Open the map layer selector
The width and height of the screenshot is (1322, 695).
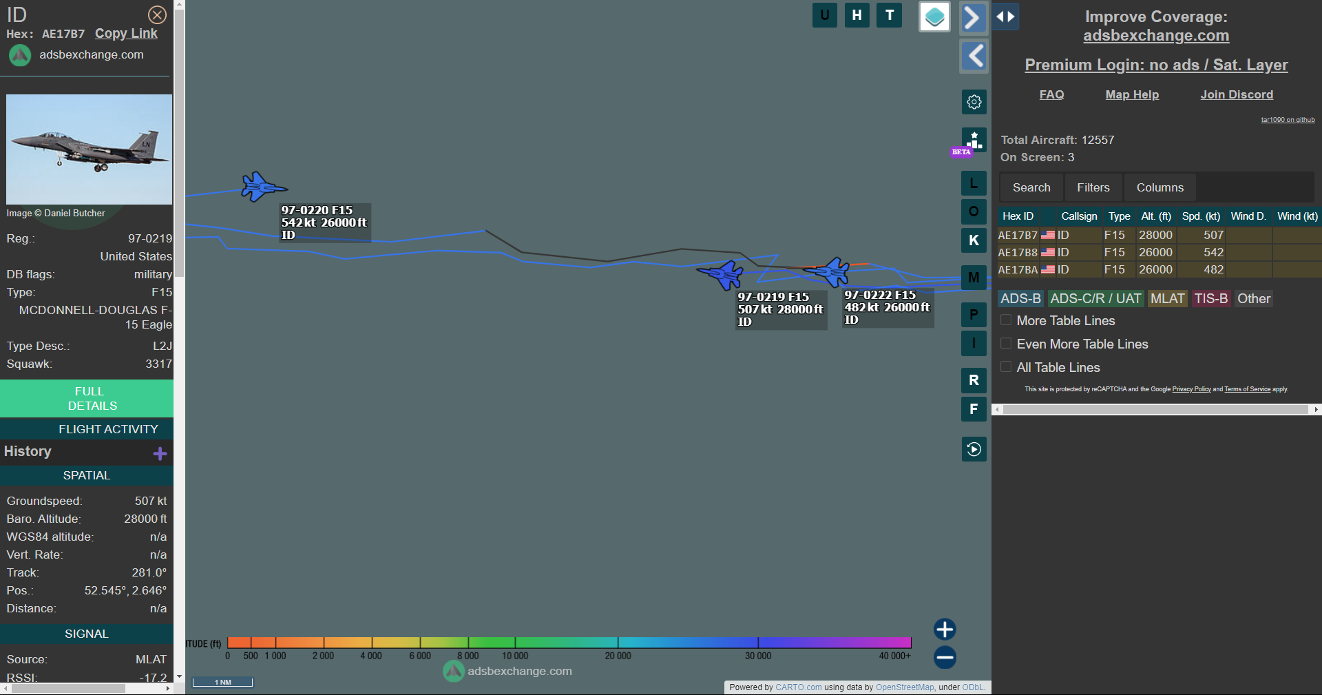934,17
